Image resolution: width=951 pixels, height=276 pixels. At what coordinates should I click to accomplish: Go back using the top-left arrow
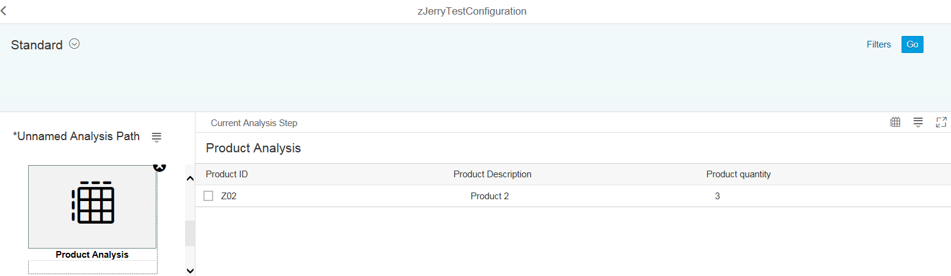point(4,11)
